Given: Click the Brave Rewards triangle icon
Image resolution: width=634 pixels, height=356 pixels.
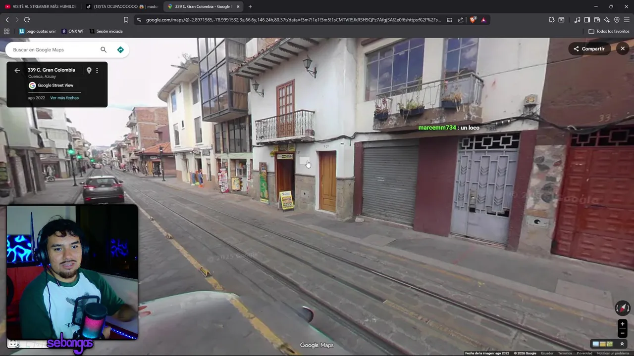Looking at the screenshot, I should (483, 20).
